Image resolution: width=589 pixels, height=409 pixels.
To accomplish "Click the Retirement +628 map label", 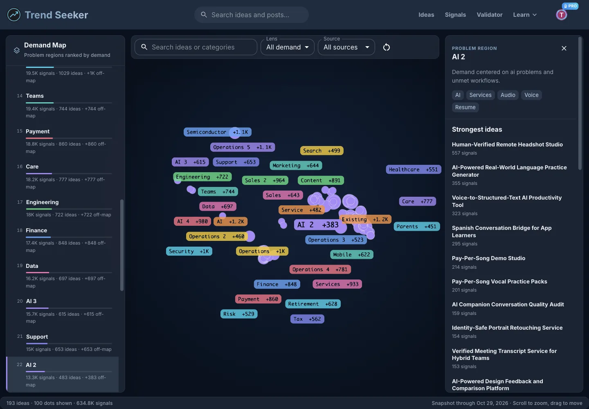I will [313, 304].
